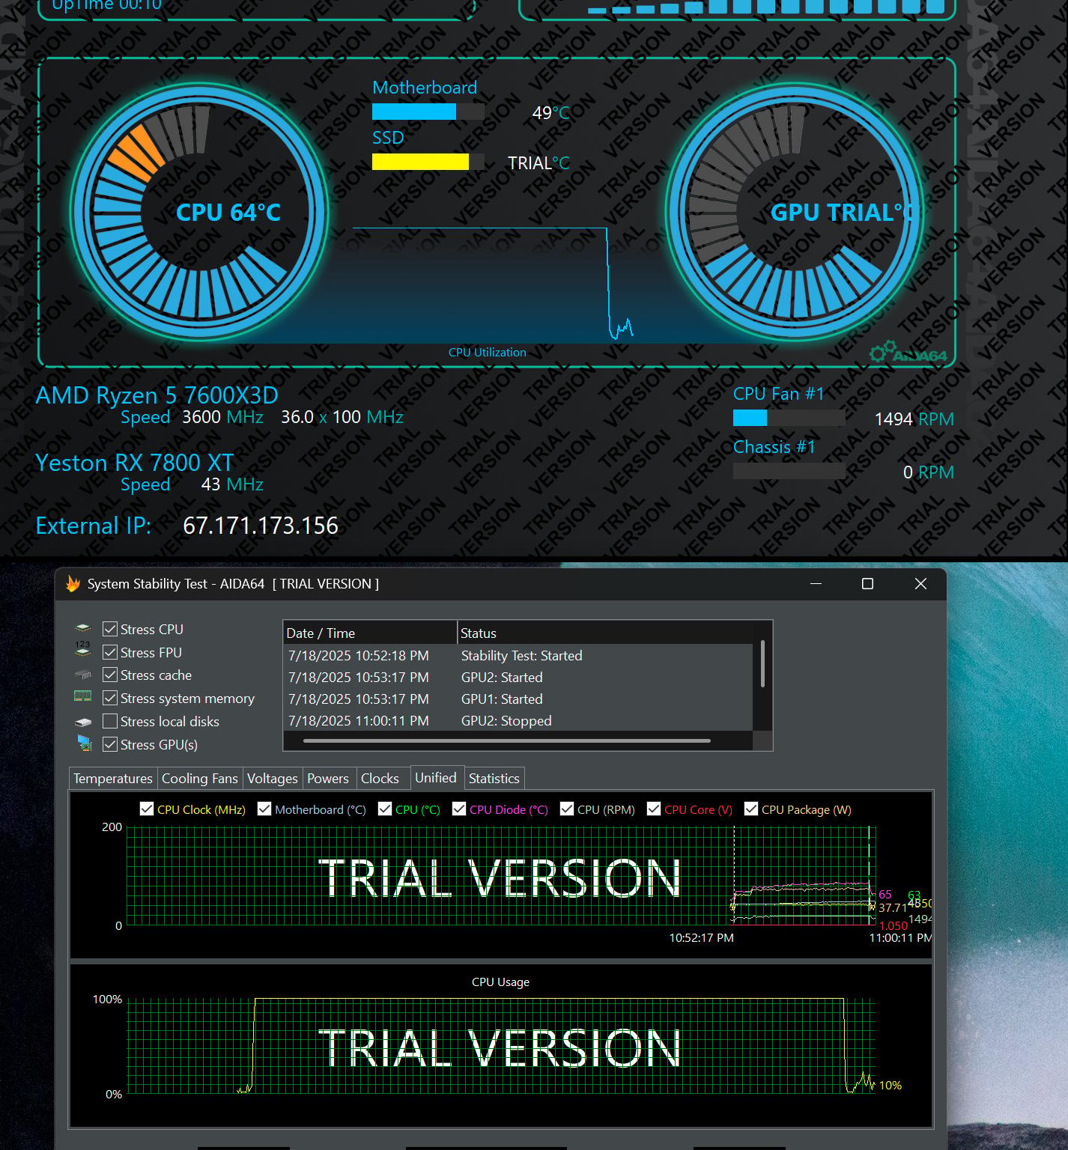Click the log list horizontal scrollbar
The image size is (1068, 1150).
coord(507,740)
